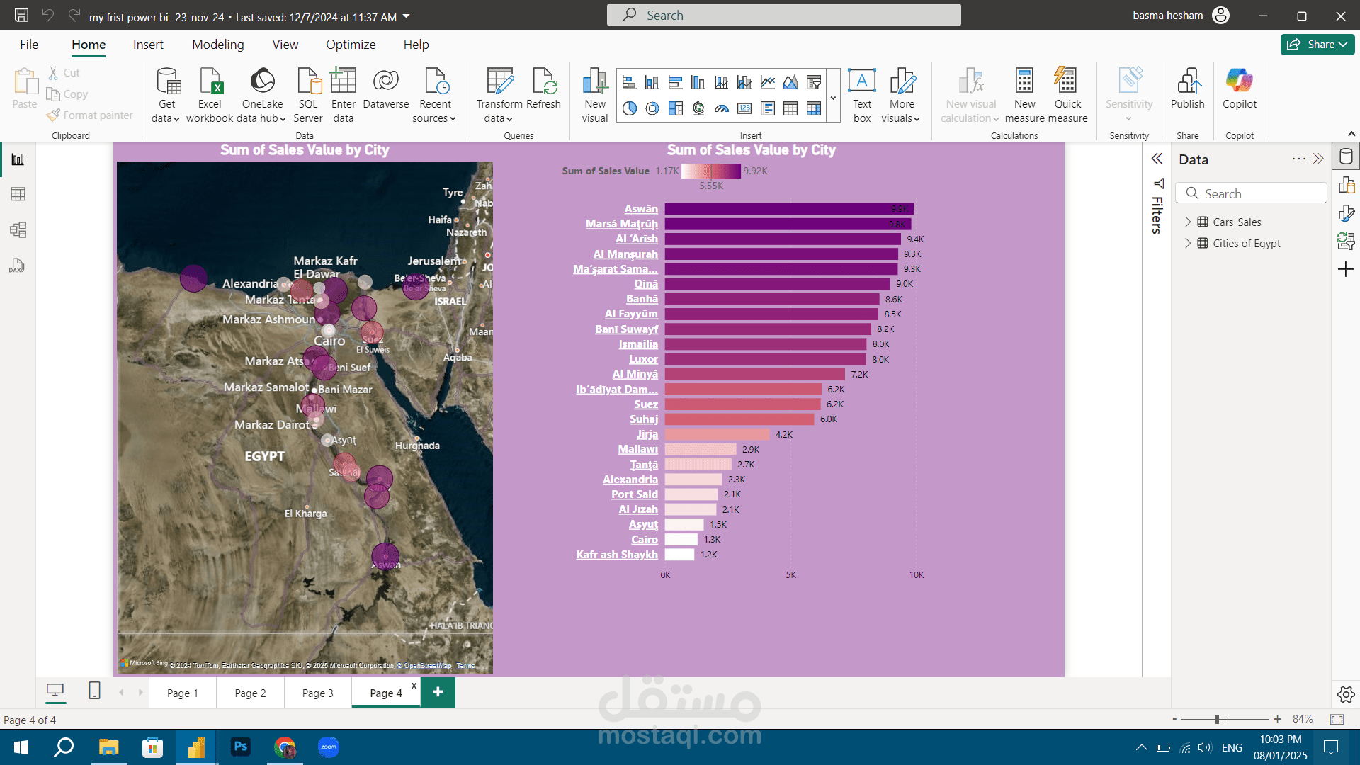The image size is (1360, 765).
Task: Open the Share button dropdown
Action: [1317, 44]
